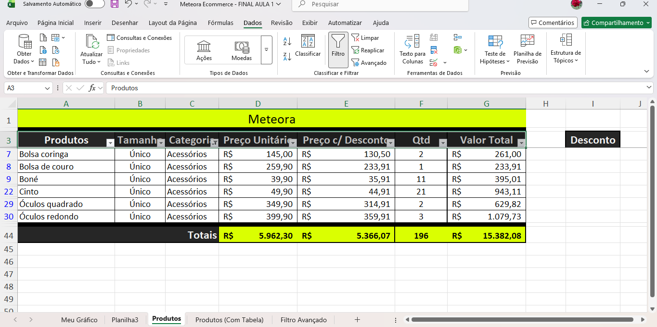The image size is (657, 327).
Task: Open the Data Validation dropdown arrow
Action: click(x=445, y=62)
